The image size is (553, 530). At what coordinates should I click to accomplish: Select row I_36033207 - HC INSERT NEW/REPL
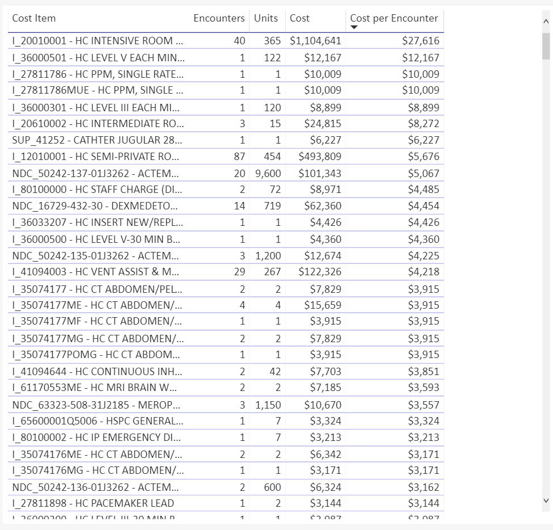(226, 222)
